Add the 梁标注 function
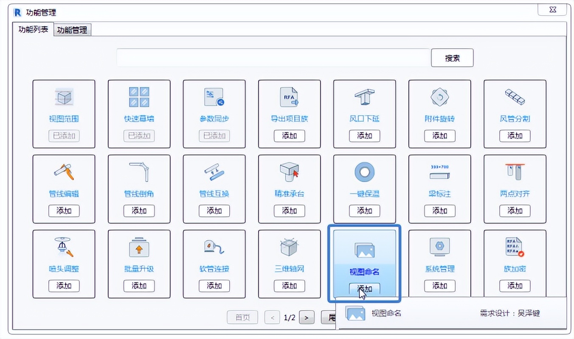The width and height of the screenshot is (574, 339). click(x=440, y=211)
